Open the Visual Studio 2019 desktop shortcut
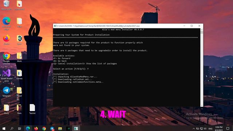This screenshot has height=131, width=233. coord(7,76)
